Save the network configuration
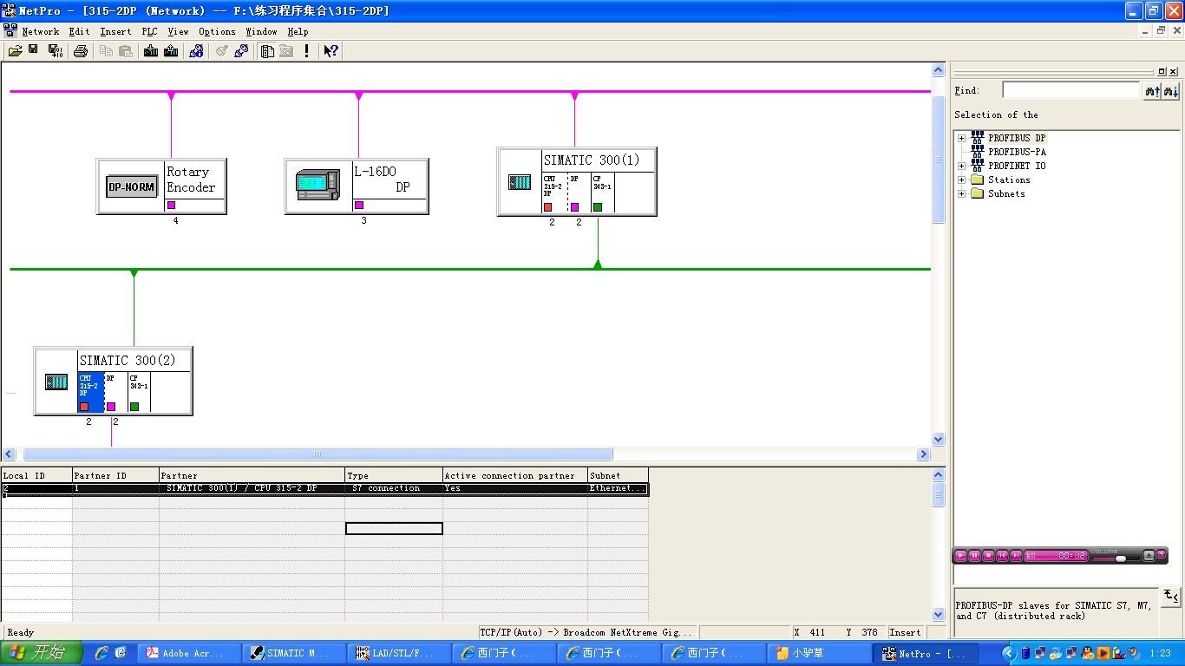1185x666 pixels. click(33, 50)
